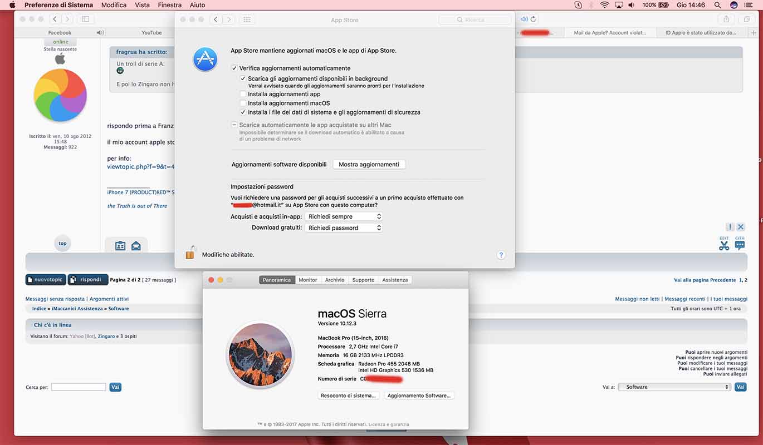The image size is (763, 445).
Task: Mute audio via address bar speaker icon
Action: [x=524, y=19]
